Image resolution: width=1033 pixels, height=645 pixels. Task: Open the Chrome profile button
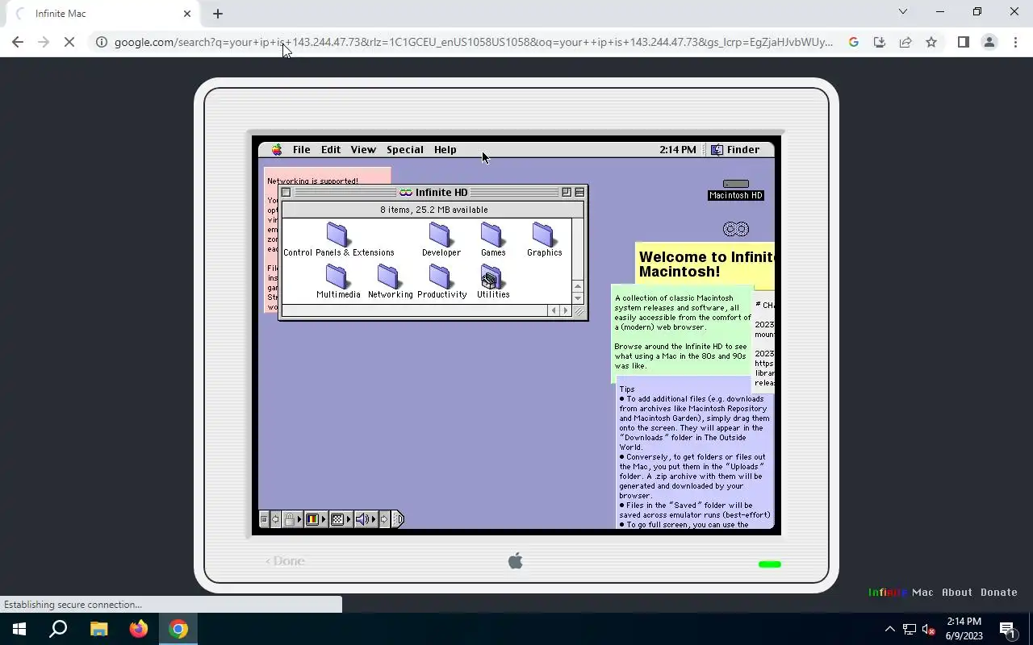989,42
